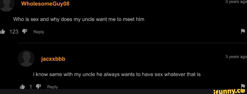Flag jacxxbbb's reply as inappropriate
Image resolution: width=247 pixels, height=94 pixels.
click(243, 86)
